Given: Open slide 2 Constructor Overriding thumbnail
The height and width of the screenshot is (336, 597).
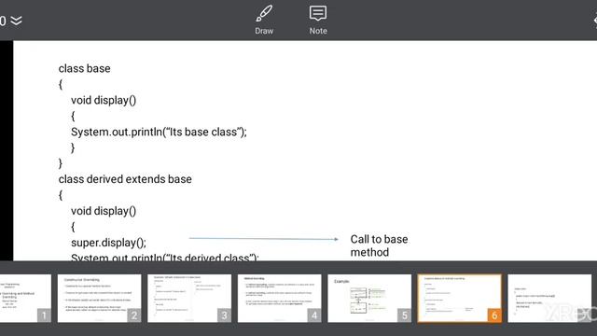Looking at the screenshot, I should 99,299.
